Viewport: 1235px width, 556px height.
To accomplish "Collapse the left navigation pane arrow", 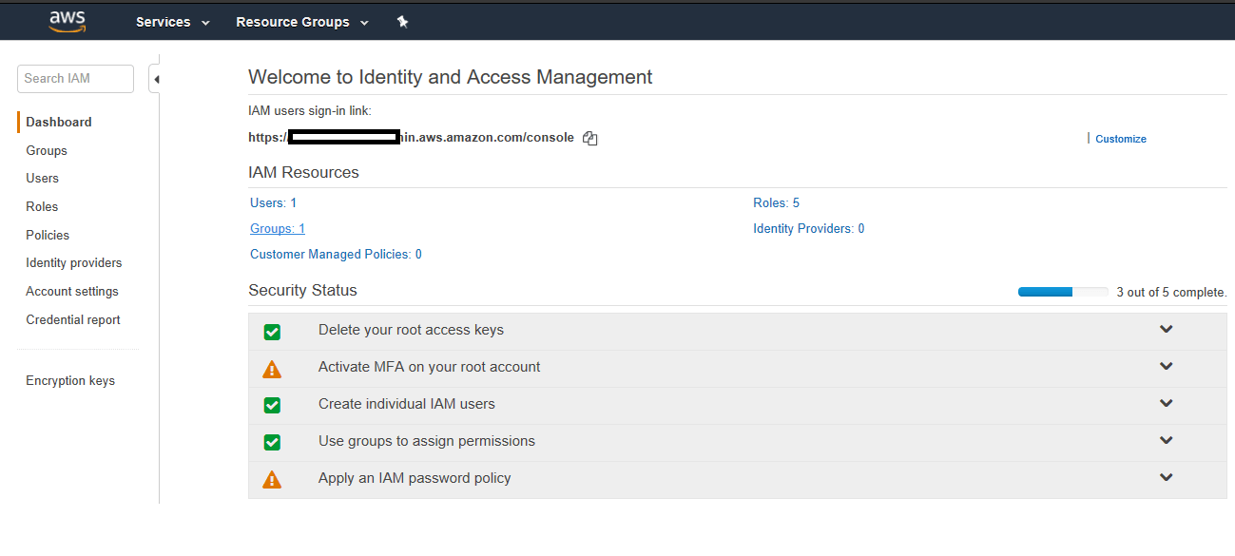I will point(156,80).
